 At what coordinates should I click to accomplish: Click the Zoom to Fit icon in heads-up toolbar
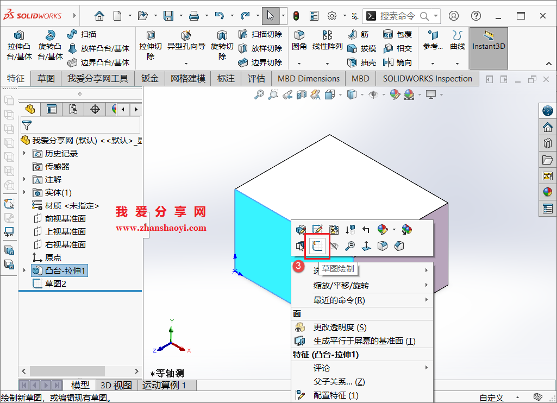point(260,94)
